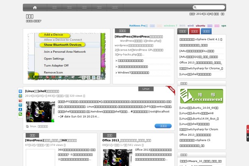
Task: Open the vpn tag link
Action: [224, 26]
